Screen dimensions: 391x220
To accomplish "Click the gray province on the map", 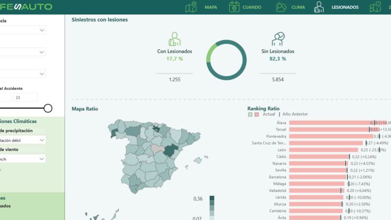I will point(157,149).
